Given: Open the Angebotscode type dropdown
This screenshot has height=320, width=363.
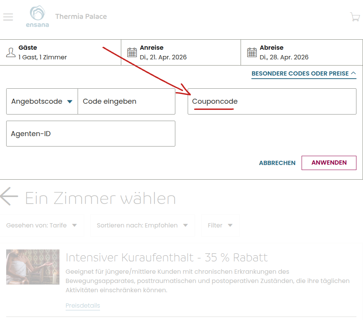Looking at the screenshot, I should 42,101.
